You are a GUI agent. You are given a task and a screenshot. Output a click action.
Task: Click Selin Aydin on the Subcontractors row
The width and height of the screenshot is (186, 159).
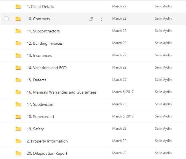coord(163,31)
